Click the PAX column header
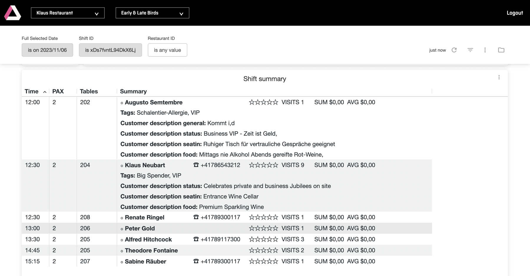 click(x=58, y=91)
